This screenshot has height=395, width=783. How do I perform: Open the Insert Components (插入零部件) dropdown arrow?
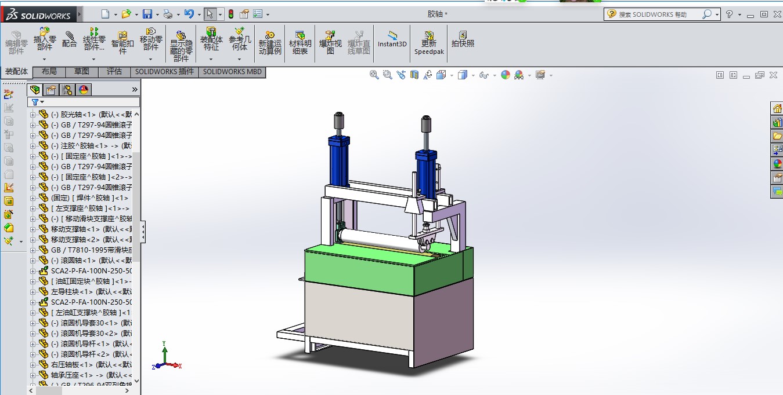45,59
